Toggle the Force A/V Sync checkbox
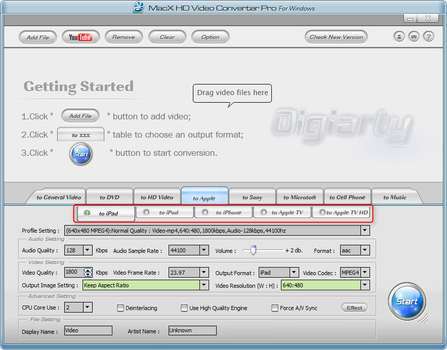447x350 pixels. [x=275, y=308]
